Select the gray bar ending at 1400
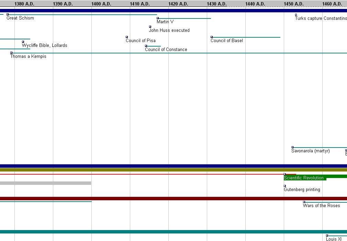Screen dimensions: 347x241 pos(45,183)
